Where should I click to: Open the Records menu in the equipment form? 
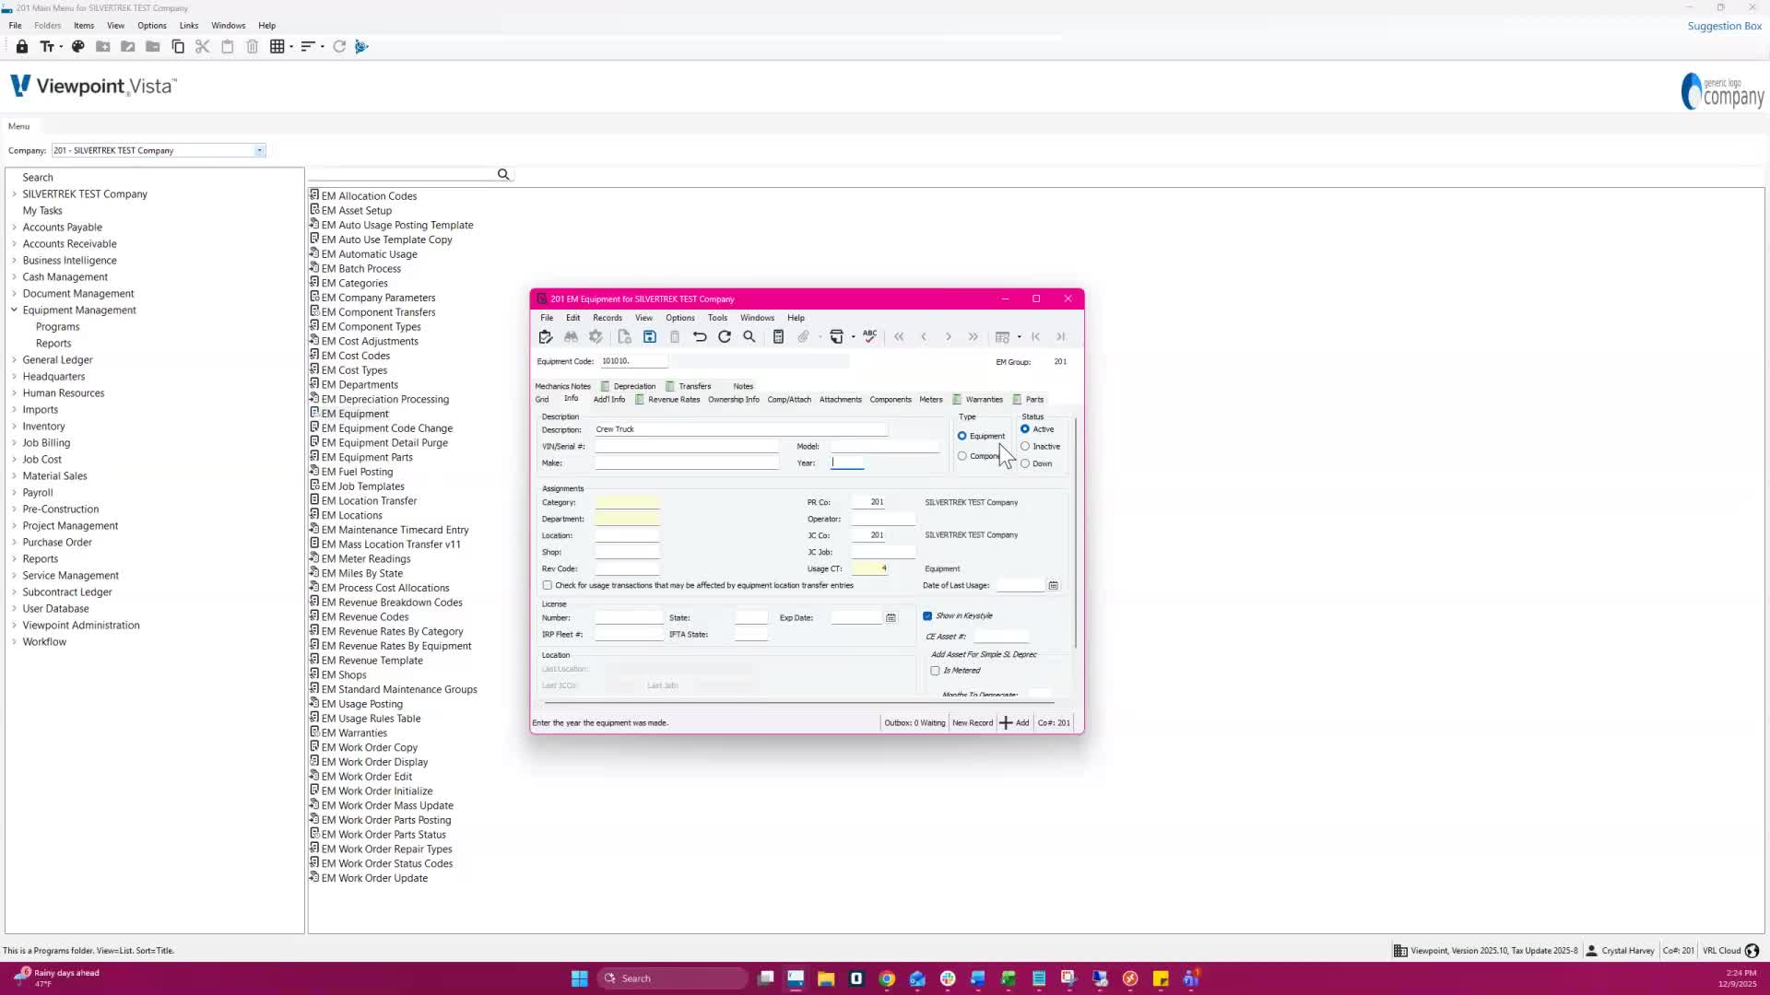607,318
